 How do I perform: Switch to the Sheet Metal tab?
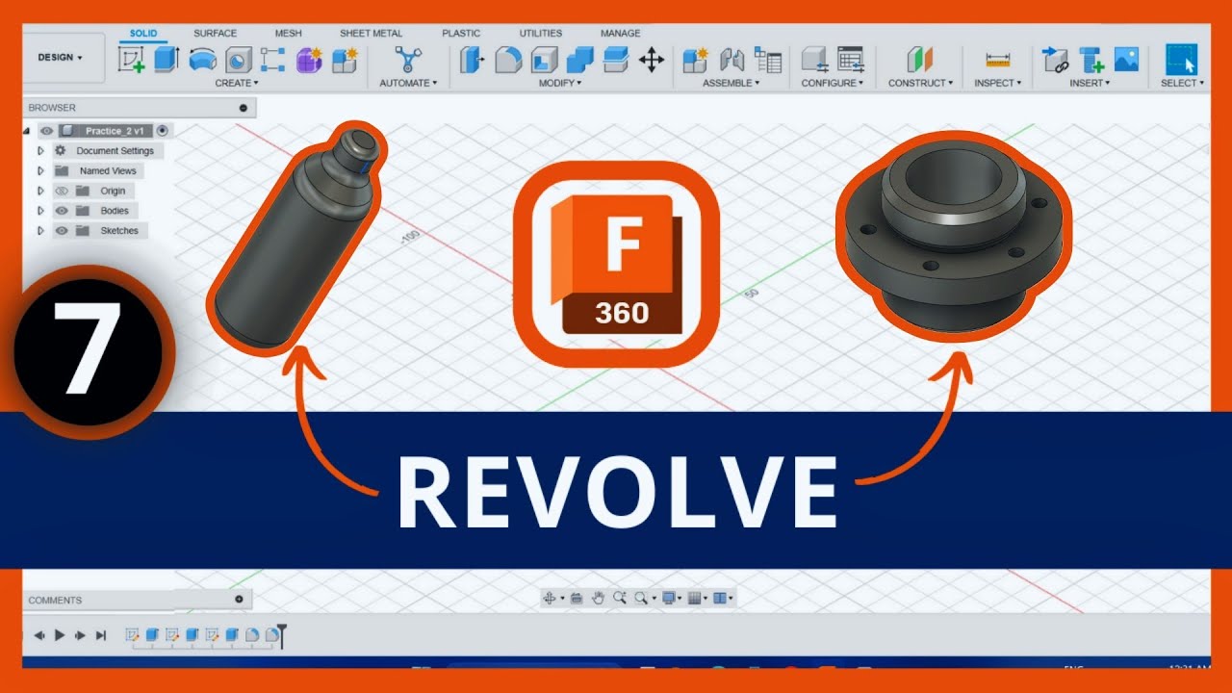click(371, 34)
